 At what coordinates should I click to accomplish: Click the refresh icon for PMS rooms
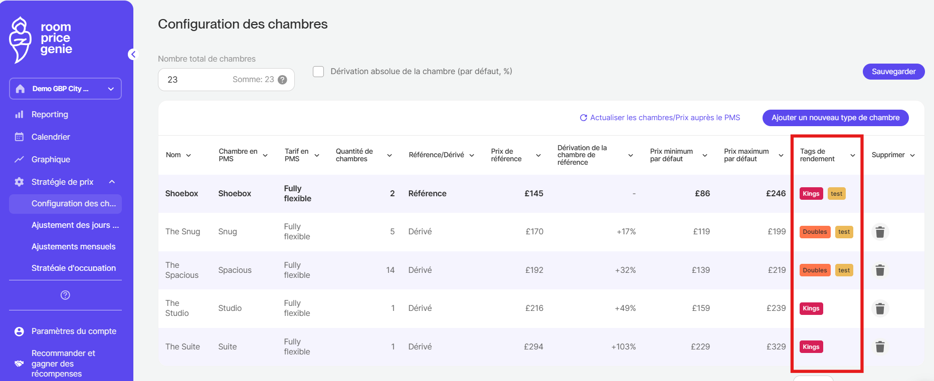(x=583, y=118)
